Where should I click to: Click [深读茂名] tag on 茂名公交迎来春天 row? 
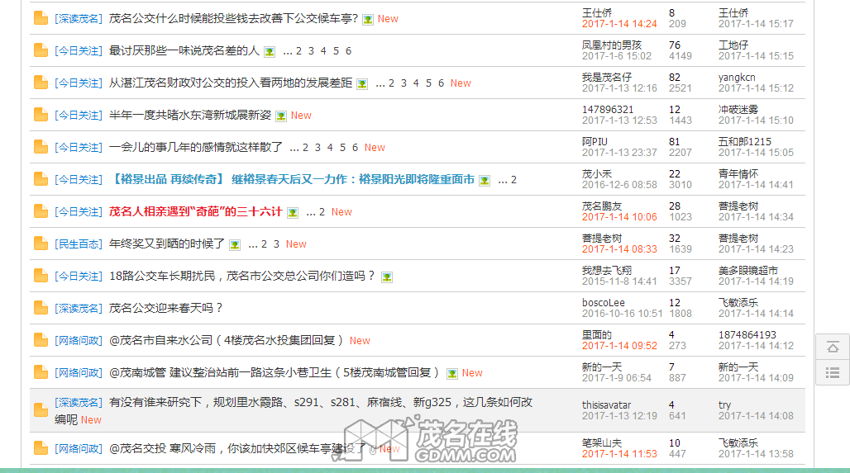(x=79, y=308)
